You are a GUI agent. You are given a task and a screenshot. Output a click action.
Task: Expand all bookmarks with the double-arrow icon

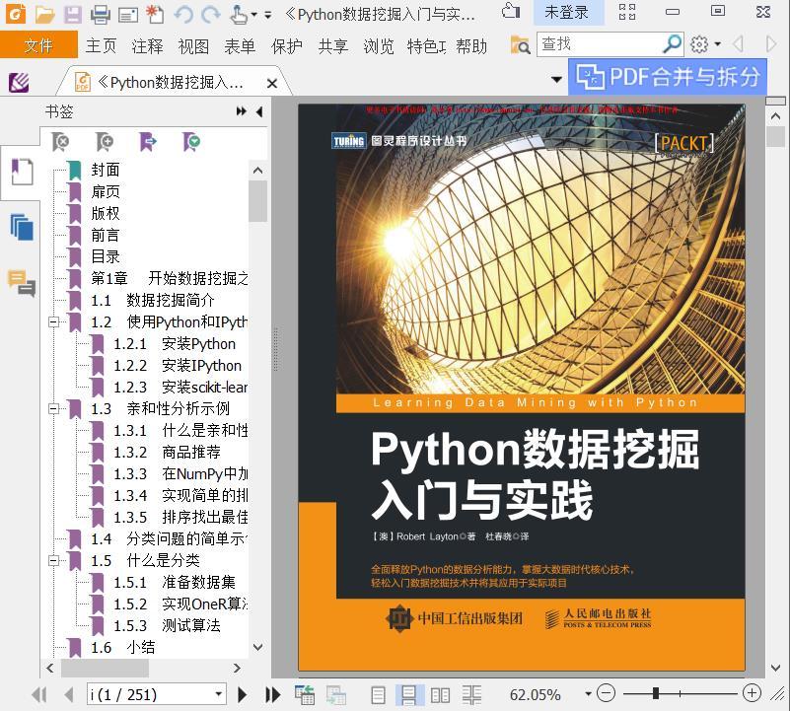pyautogui.click(x=242, y=111)
